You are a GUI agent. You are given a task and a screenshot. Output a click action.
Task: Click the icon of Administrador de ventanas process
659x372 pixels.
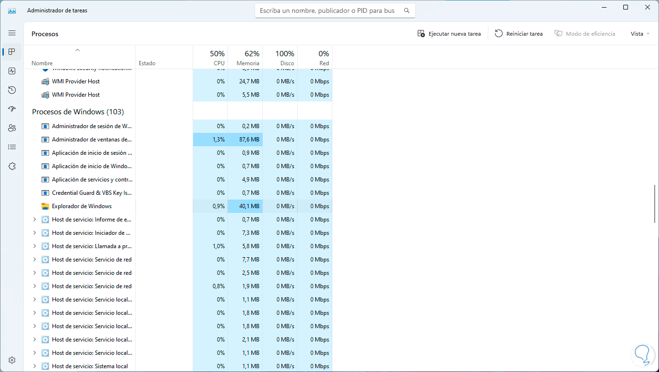tap(45, 140)
